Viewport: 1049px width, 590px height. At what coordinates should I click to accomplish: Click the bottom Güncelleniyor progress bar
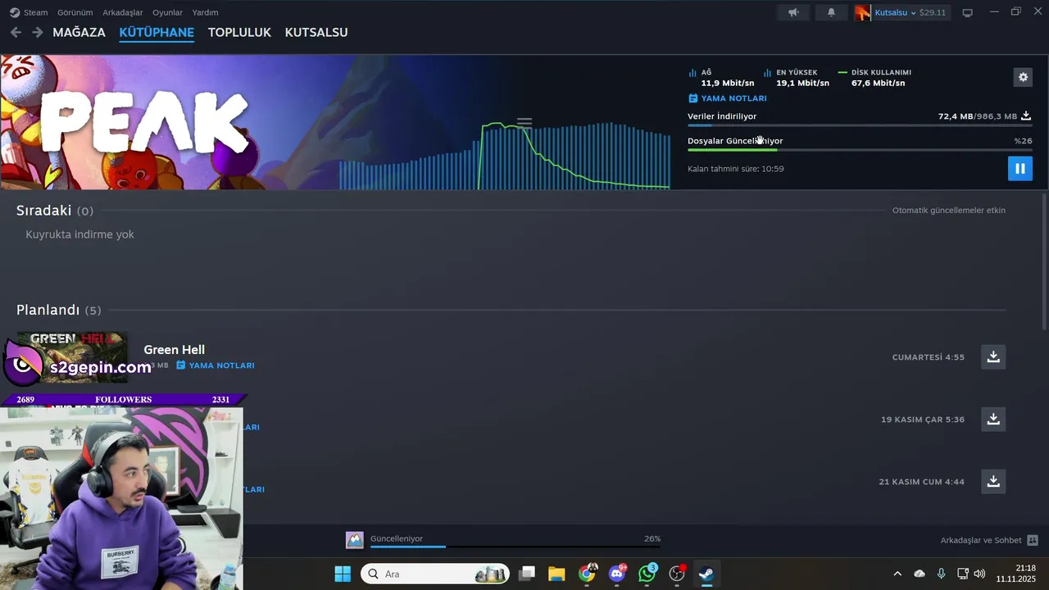515,547
